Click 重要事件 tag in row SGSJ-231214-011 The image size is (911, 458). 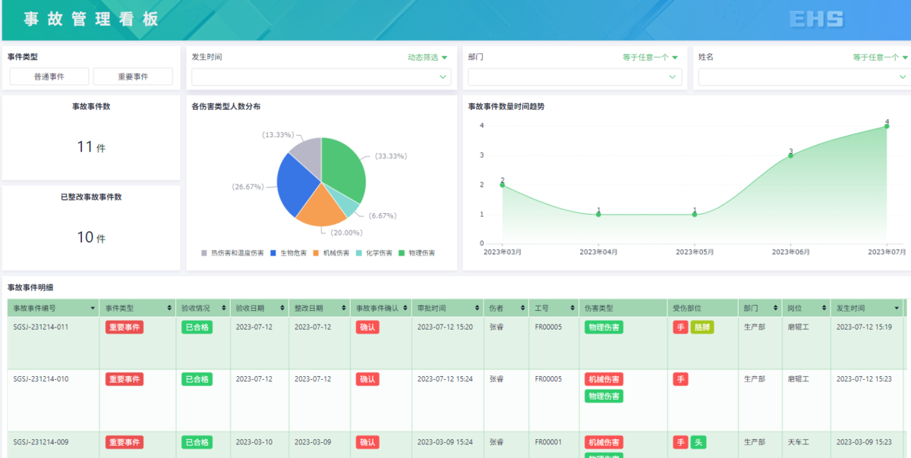click(125, 327)
